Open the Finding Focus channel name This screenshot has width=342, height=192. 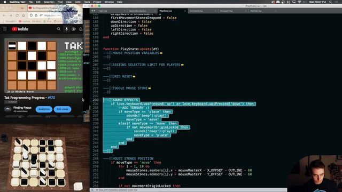point(22,108)
